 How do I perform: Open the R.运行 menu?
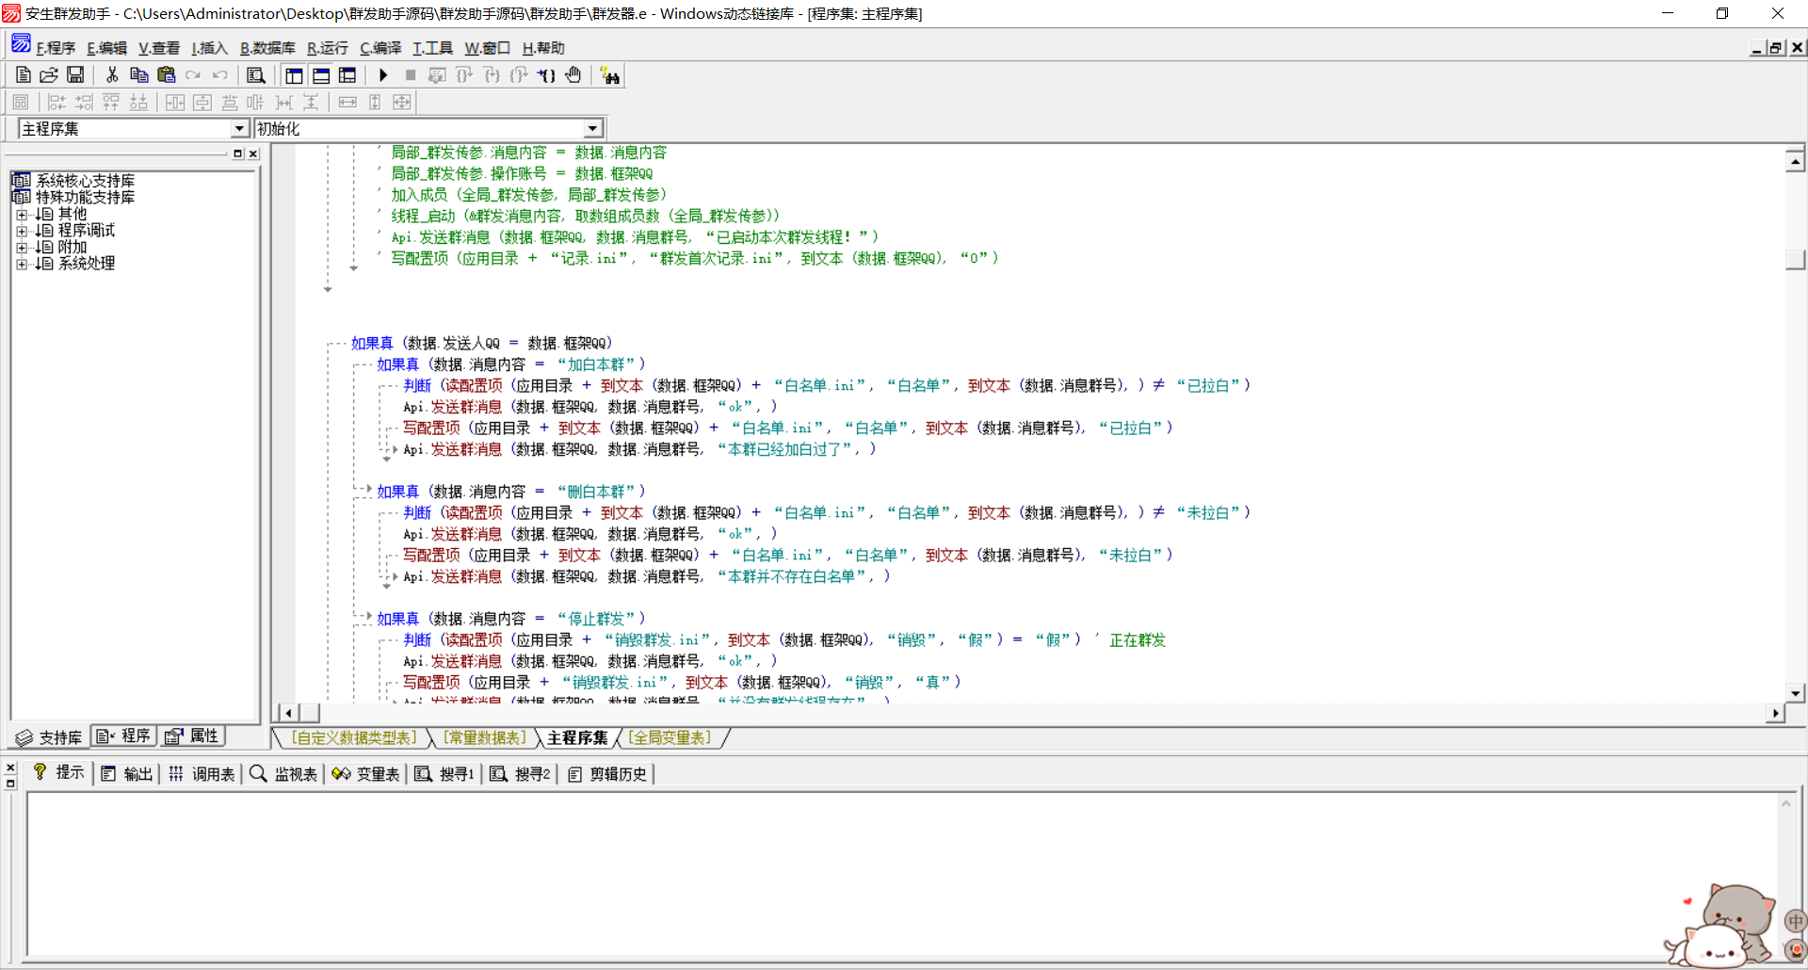[327, 48]
